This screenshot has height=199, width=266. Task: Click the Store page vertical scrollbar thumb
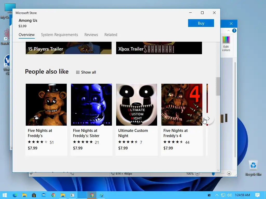[x=218, y=86]
